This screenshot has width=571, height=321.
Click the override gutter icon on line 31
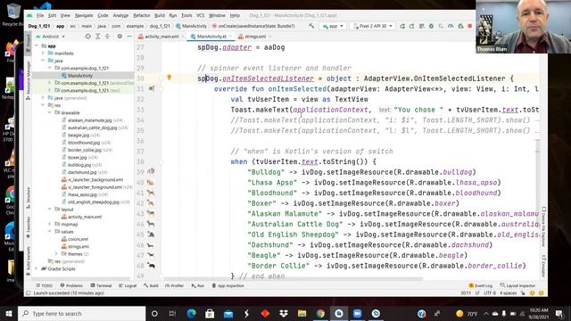click(152, 88)
